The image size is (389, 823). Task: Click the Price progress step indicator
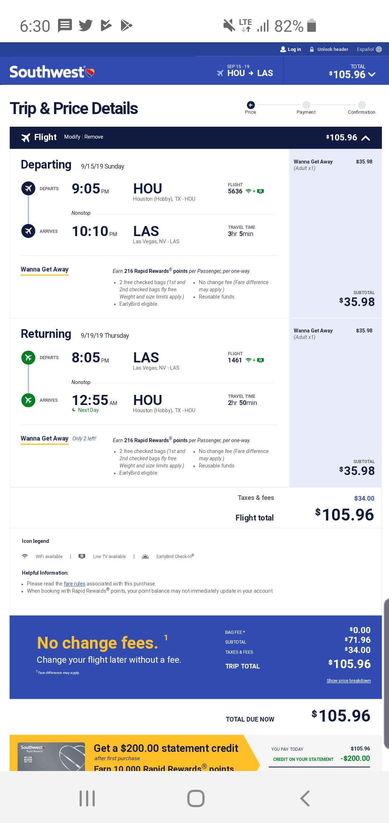[x=250, y=106]
